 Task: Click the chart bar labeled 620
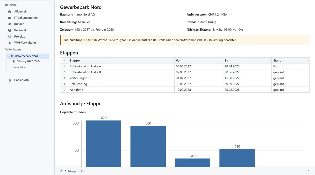pos(104,144)
